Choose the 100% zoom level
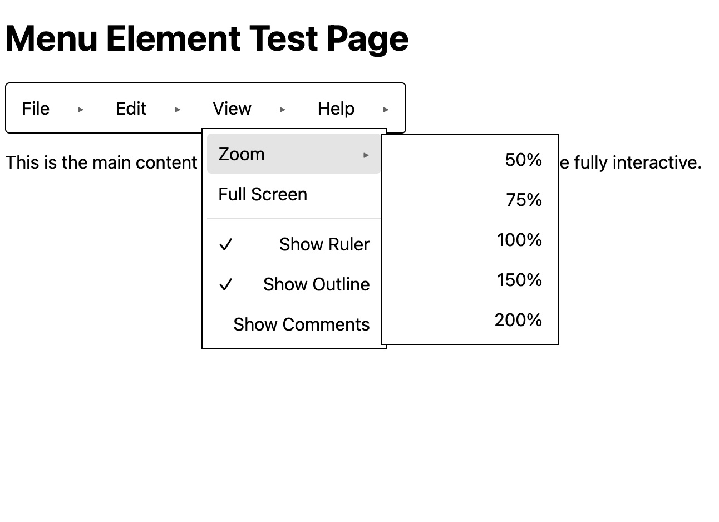Viewport: 719px width, 522px height. click(x=519, y=240)
